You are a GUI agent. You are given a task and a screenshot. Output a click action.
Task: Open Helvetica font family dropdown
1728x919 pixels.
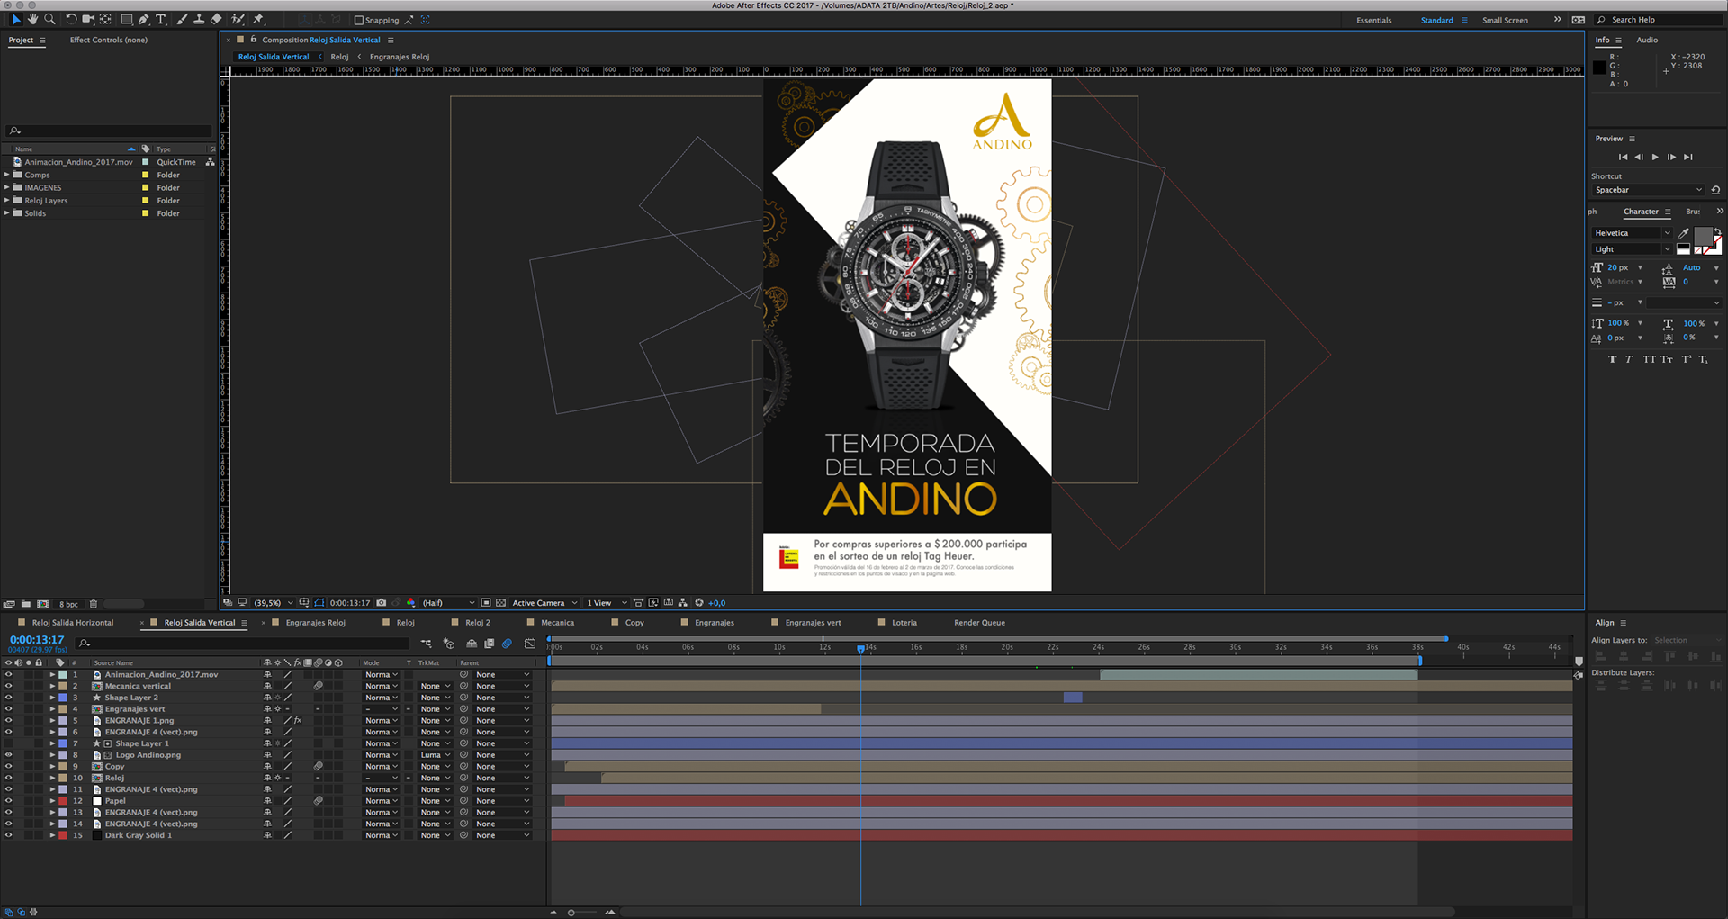coord(1632,233)
